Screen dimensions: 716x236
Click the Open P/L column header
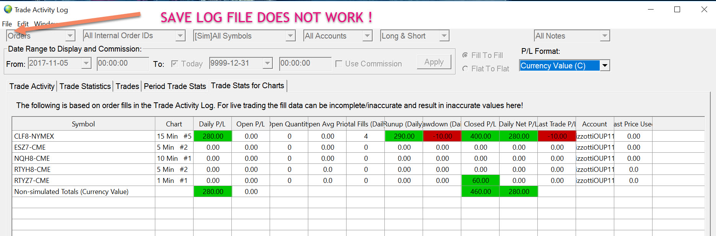tap(251, 124)
